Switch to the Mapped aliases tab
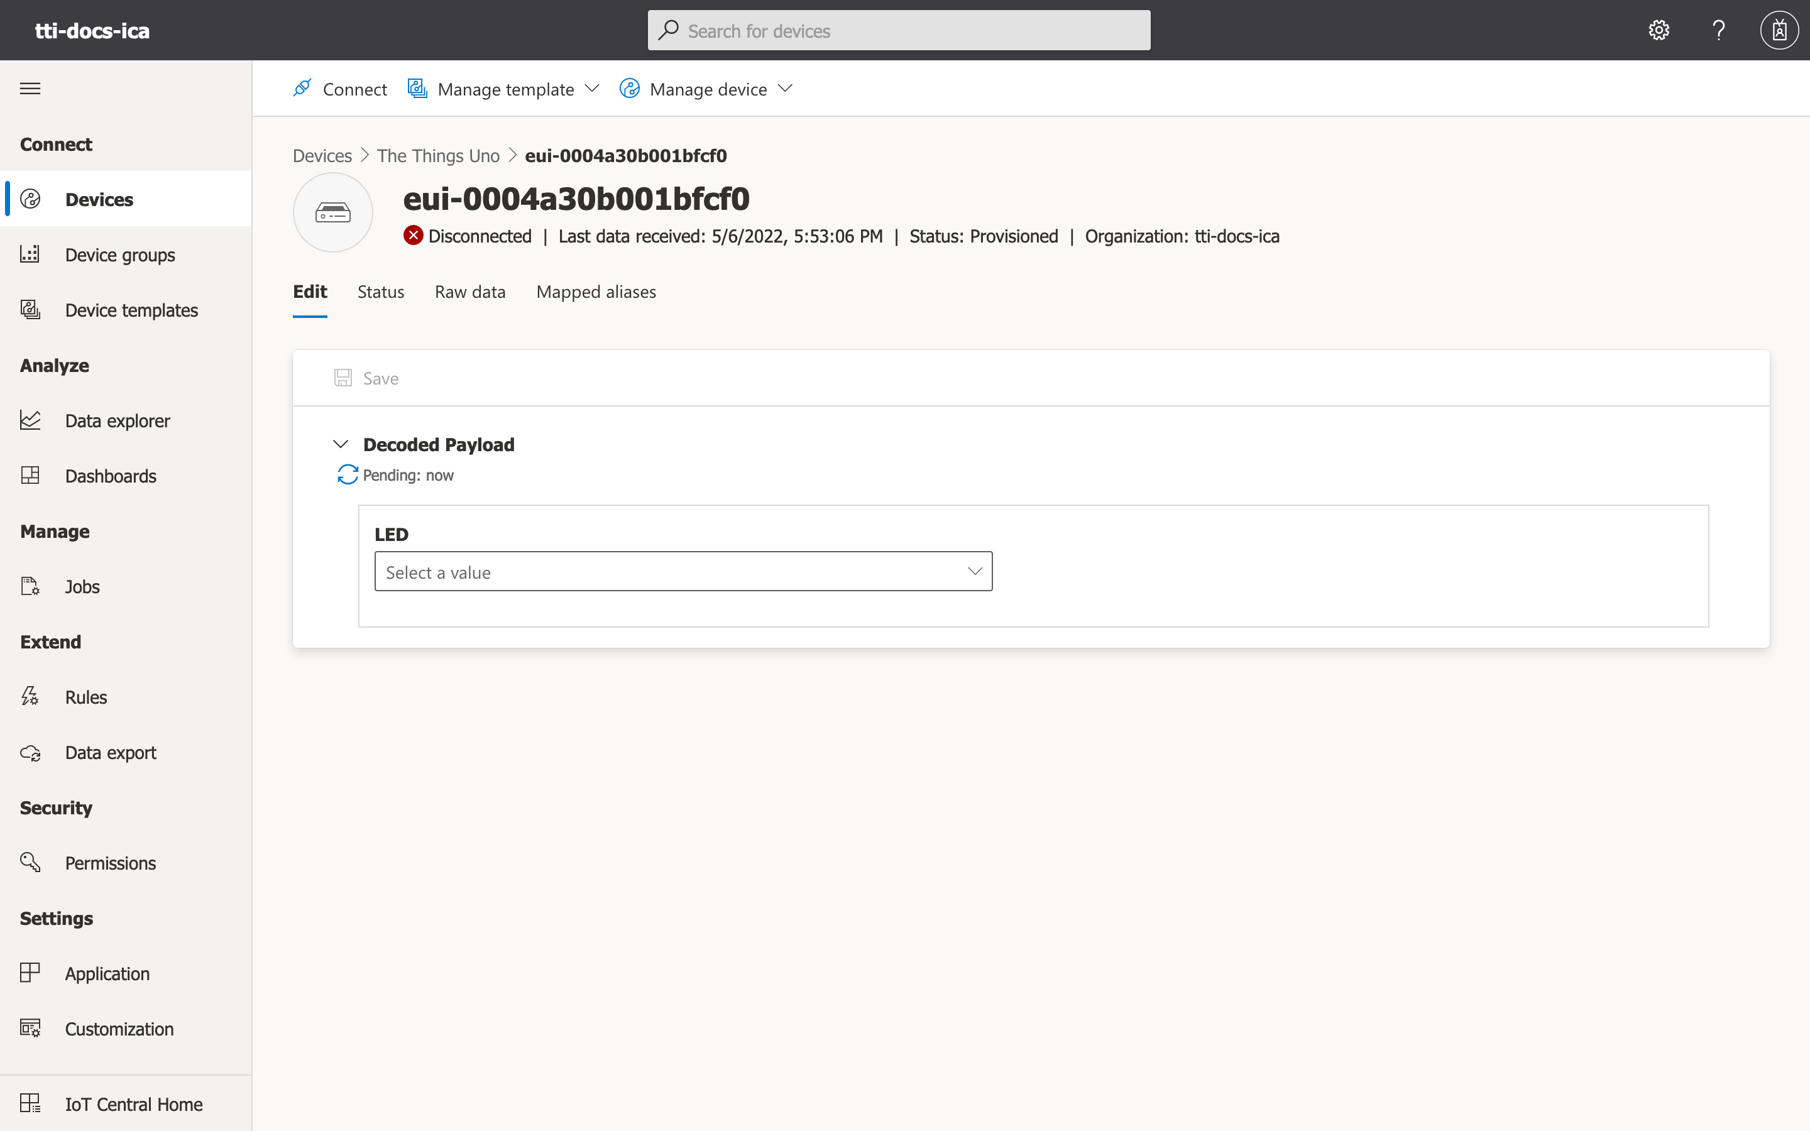This screenshot has height=1131, width=1810. pyautogui.click(x=595, y=292)
